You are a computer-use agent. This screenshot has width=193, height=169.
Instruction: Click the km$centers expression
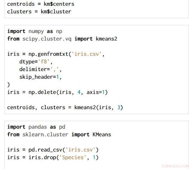point(59,4)
